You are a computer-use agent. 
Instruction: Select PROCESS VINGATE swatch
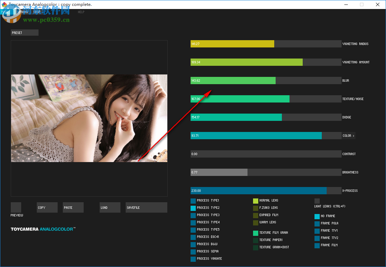(x=193, y=259)
